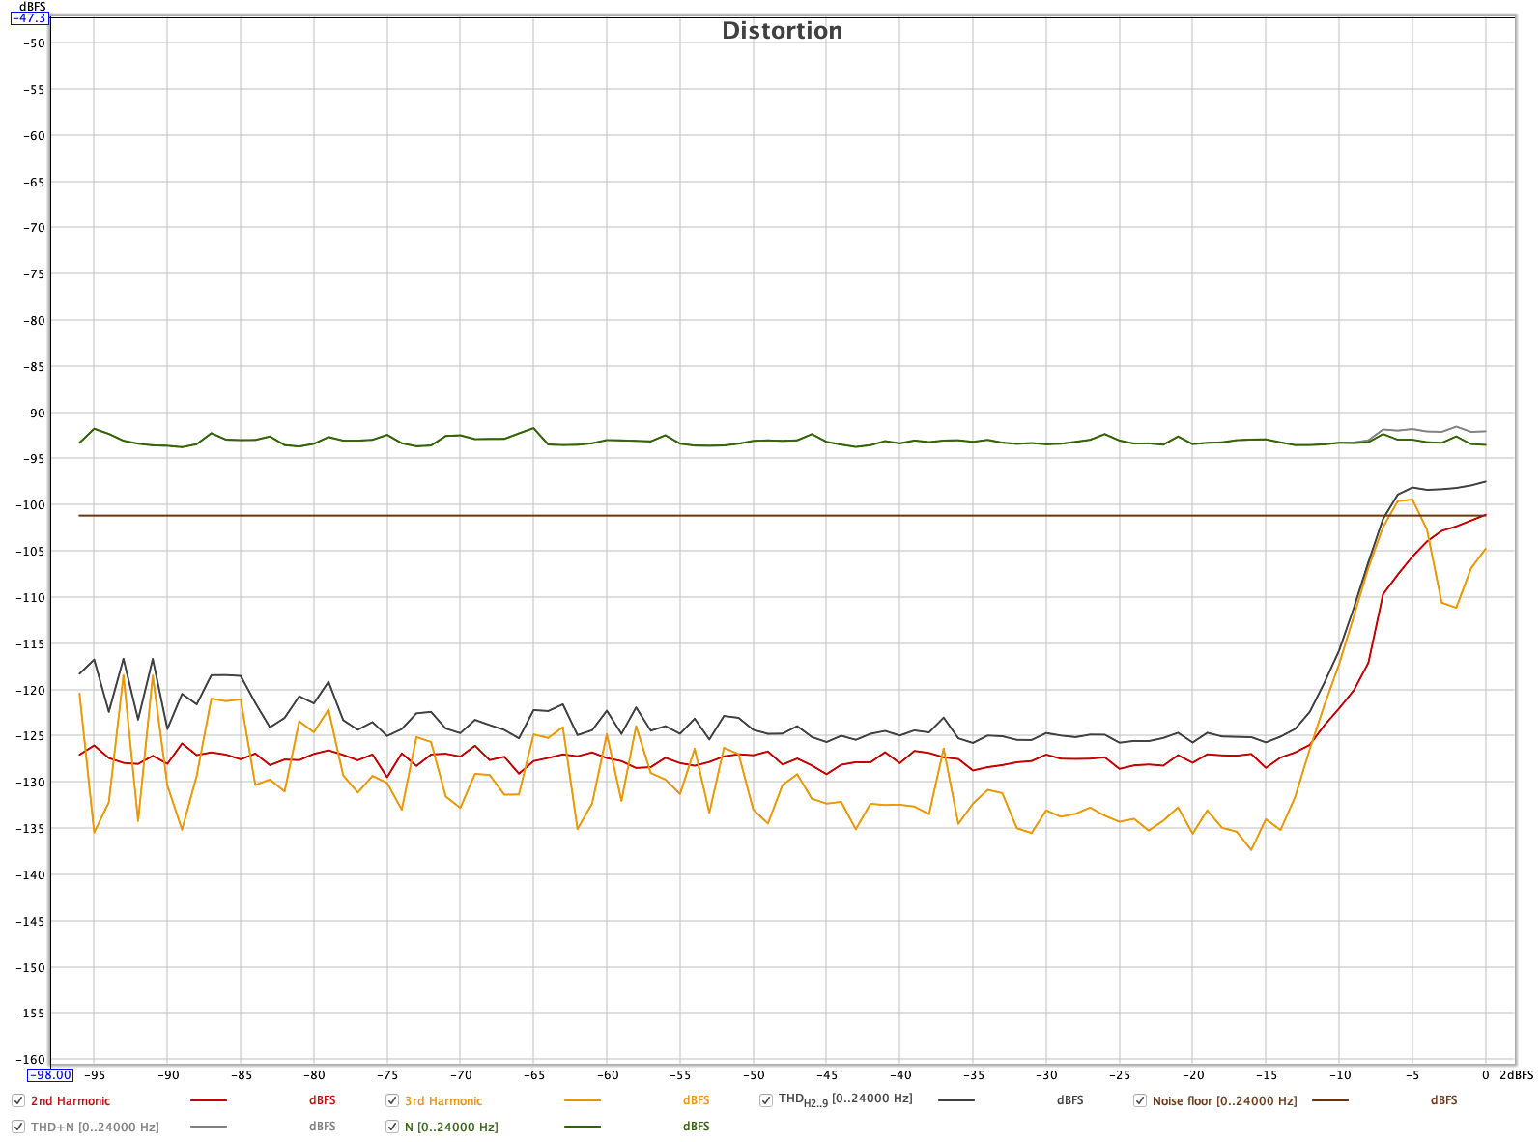Toggle the N [0..24000 Hz] trace checkbox
This screenshot has width=1540, height=1142.
[x=392, y=1127]
